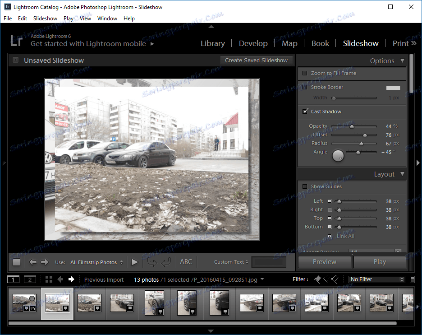Open the Print module
Viewport: 422px width, 335px height.
[400, 43]
